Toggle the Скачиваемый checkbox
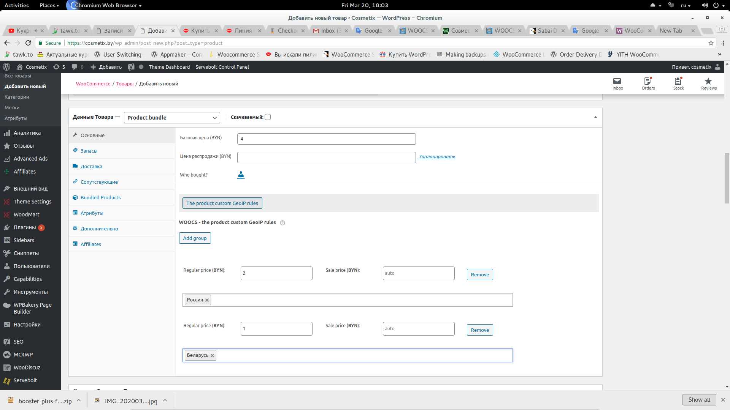The image size is (730, 410). coord(268,117)
